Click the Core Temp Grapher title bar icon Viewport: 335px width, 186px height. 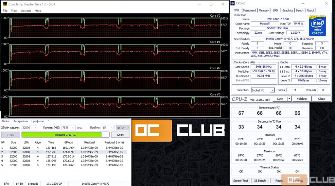[5, 4]
